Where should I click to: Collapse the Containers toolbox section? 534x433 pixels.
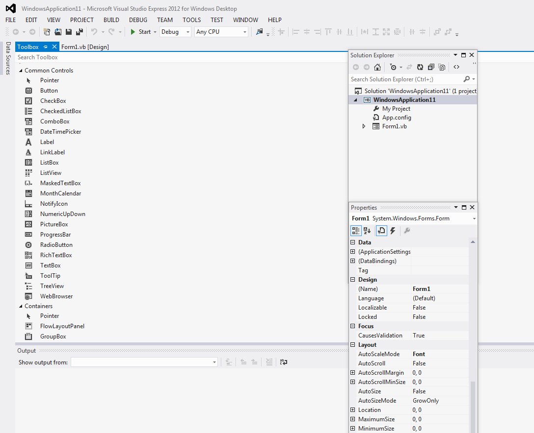pos(21,306)
